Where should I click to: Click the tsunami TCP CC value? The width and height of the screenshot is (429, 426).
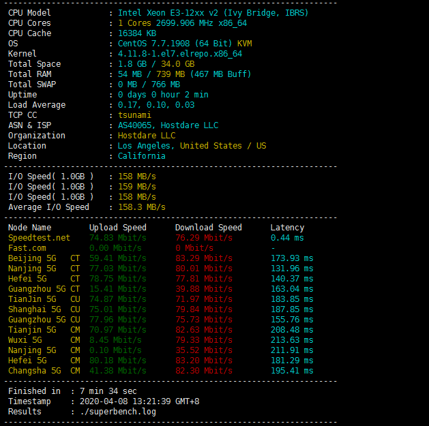click(134, 115)
